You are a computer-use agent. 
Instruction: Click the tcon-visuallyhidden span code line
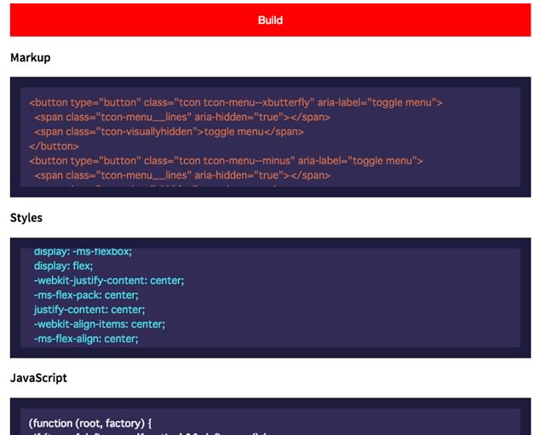(x=169, y=132)
